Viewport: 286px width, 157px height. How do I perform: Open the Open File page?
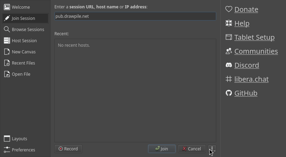[x=21, y=74]
